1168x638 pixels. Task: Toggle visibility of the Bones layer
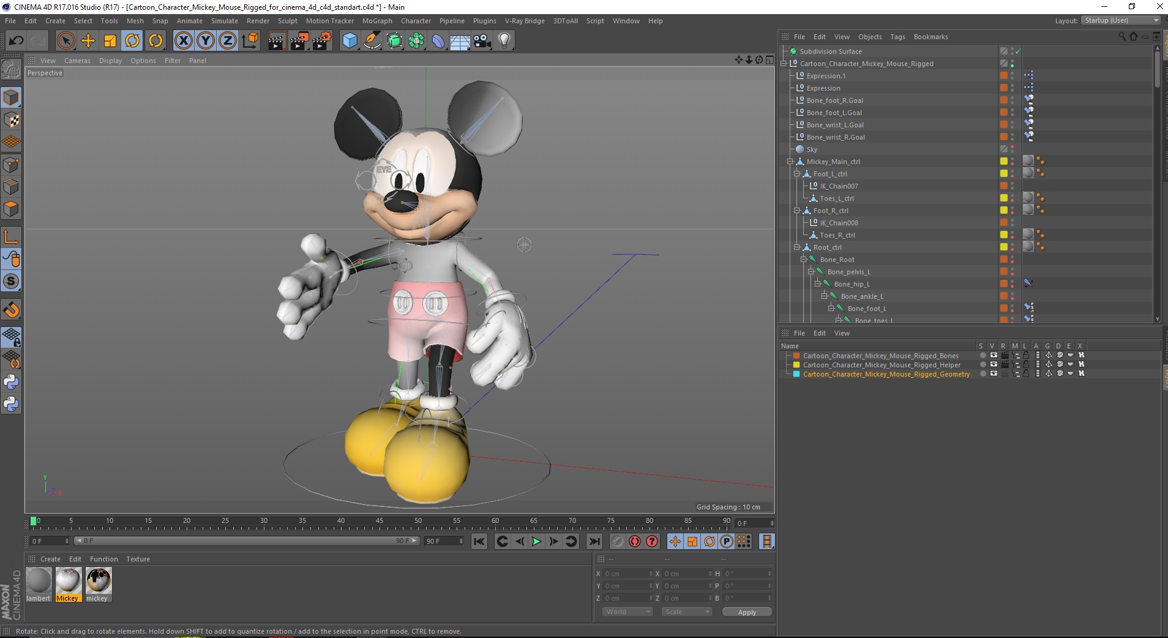click(x=994, y=355)
